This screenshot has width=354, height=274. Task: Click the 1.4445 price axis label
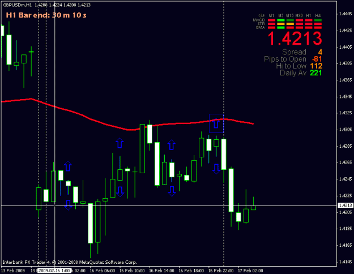(x=346, y=14)
